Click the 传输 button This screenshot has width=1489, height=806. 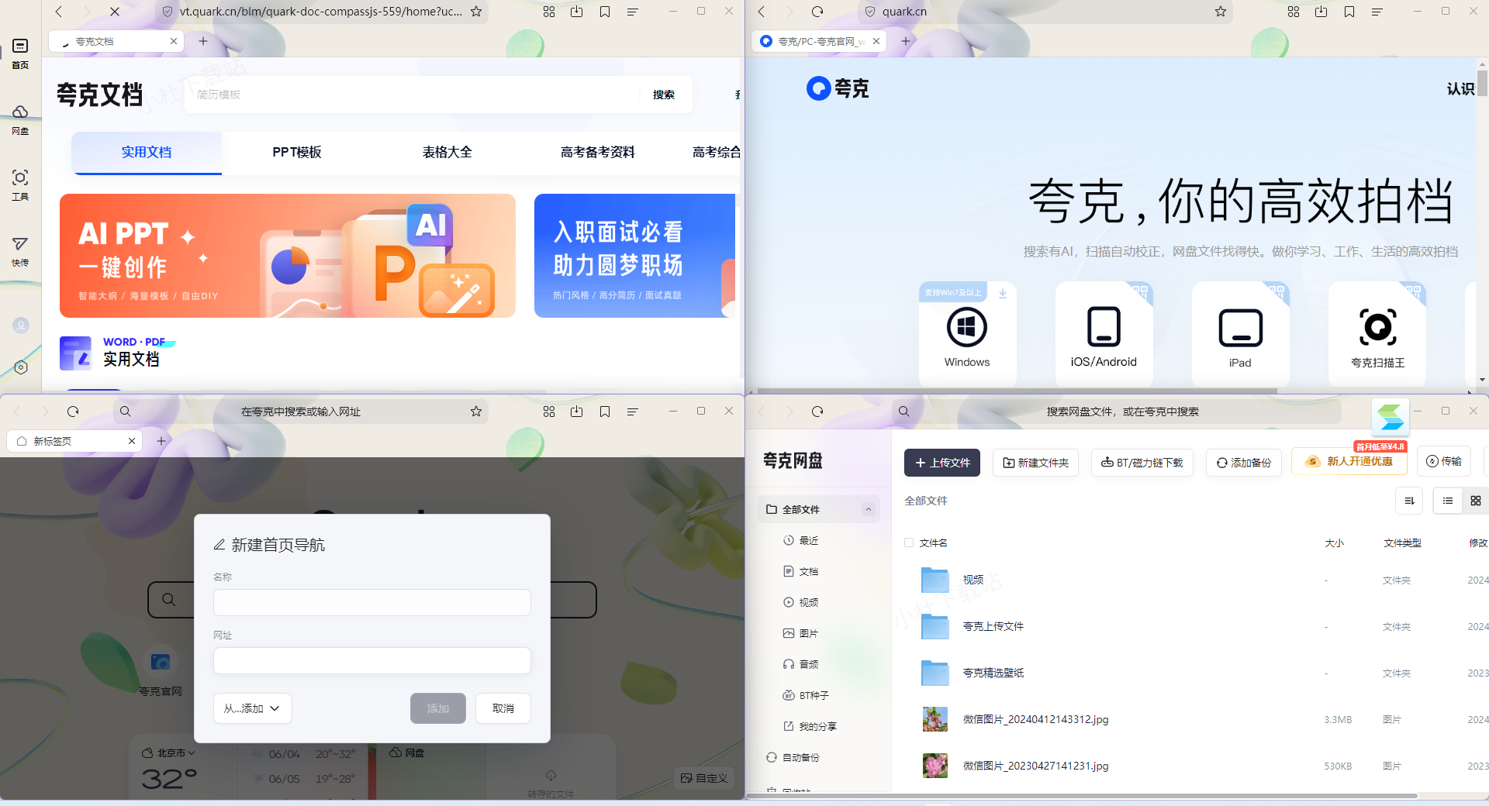pyautogui.click(x=1445, y=461)
